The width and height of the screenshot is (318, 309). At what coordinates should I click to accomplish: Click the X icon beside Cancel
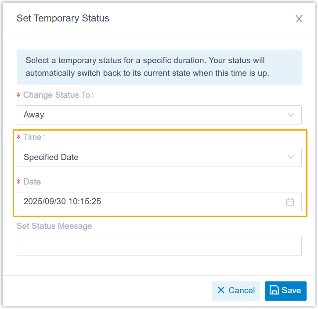click(221, 290)
